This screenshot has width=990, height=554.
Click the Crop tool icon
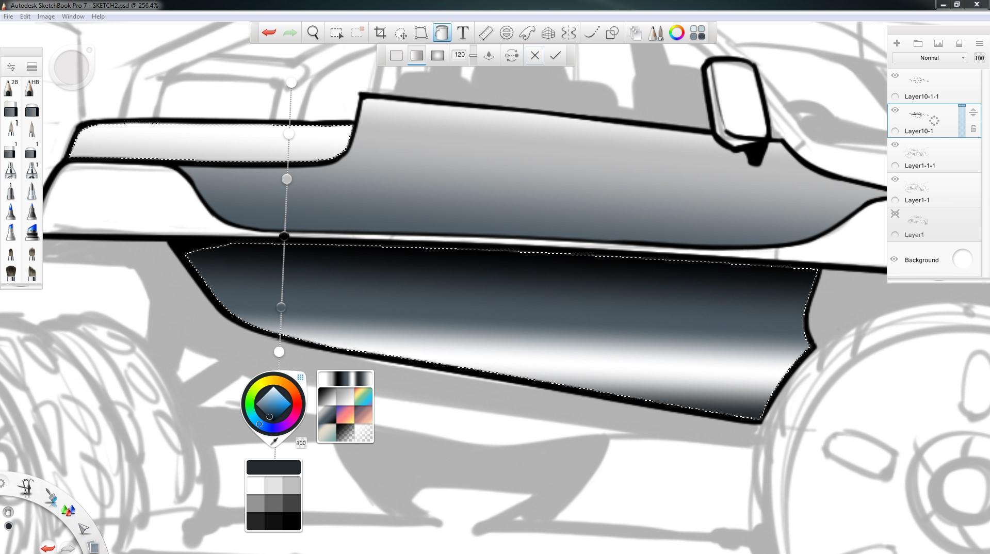pos(380,33)
